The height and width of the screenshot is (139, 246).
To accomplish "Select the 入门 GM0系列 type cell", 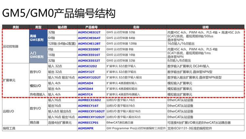I will (38, 55).
